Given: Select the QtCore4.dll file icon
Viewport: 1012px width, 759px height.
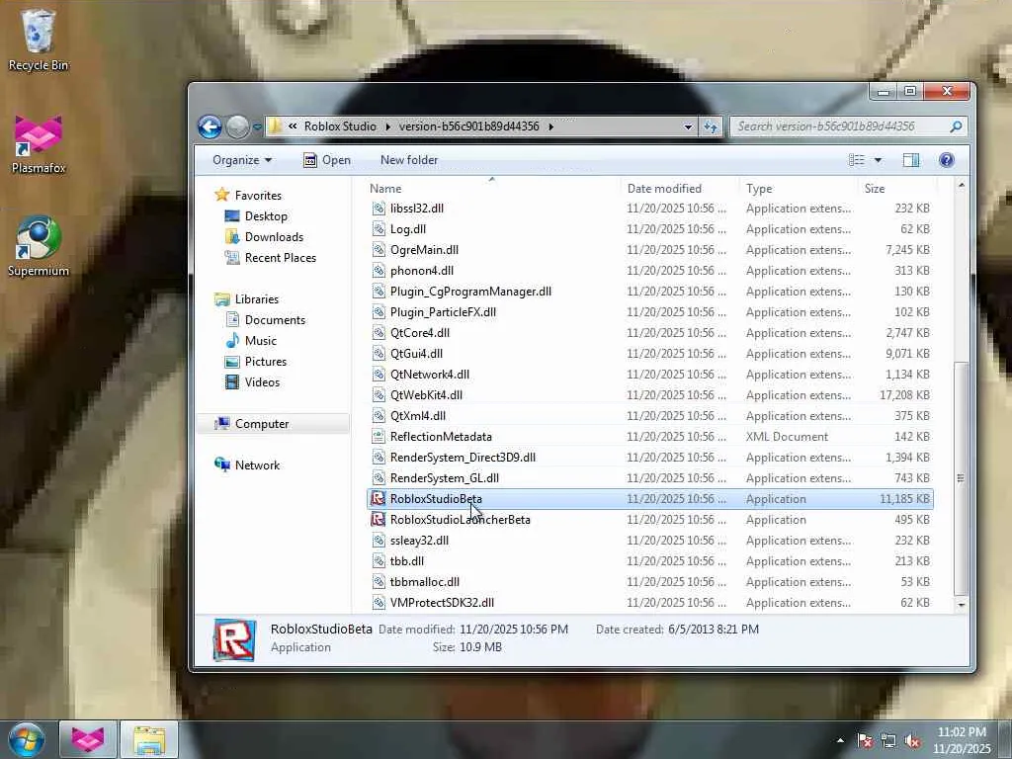Looking at the screenshot, I should 379,333.
